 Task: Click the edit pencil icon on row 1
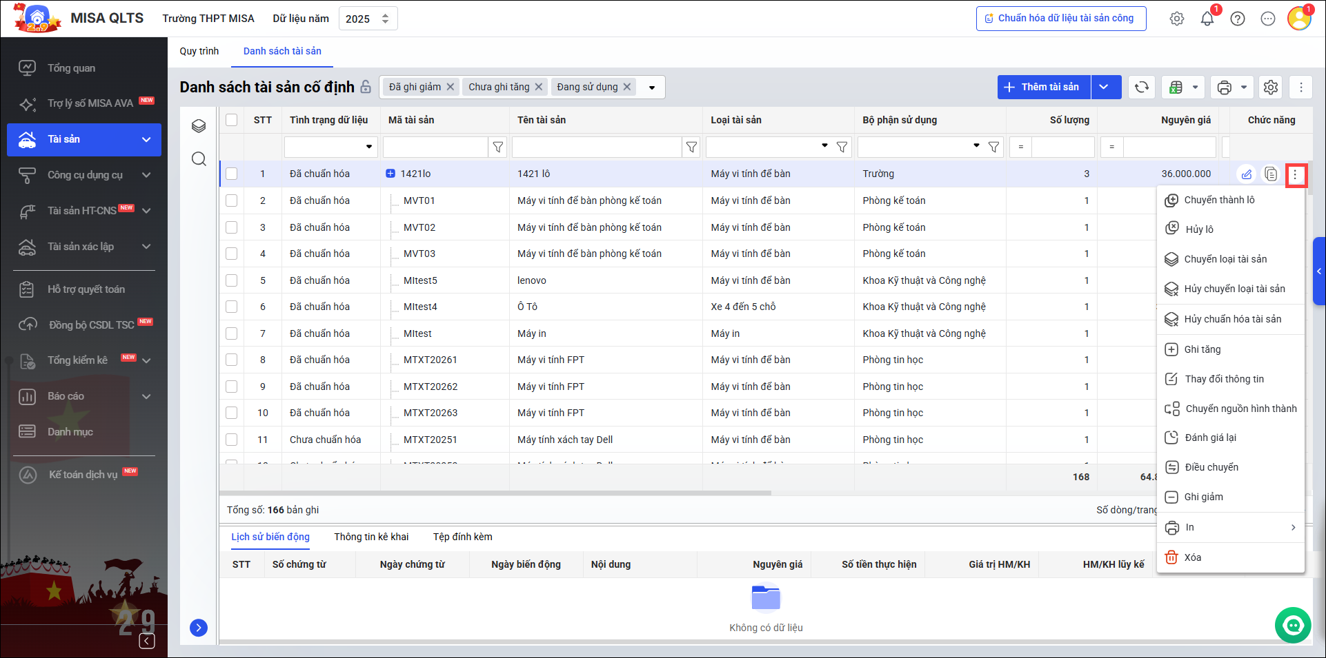click(1247, 174)
